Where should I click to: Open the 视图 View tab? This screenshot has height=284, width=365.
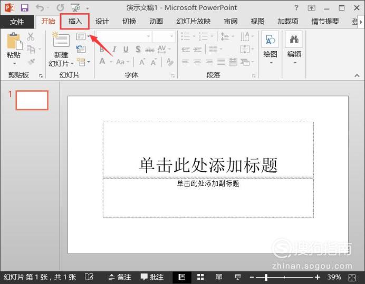point(257,22)
